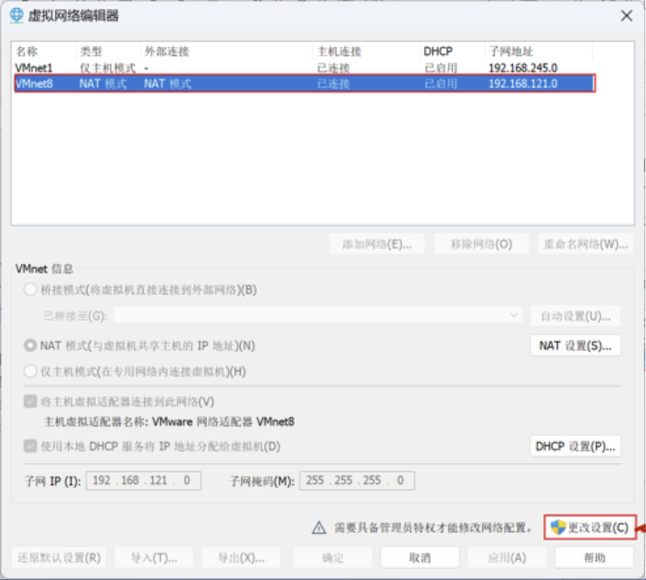The height and width of the screenshot is (580, 646).
Task: Click 导入(T)... button
Action: (x=155, y=558)
